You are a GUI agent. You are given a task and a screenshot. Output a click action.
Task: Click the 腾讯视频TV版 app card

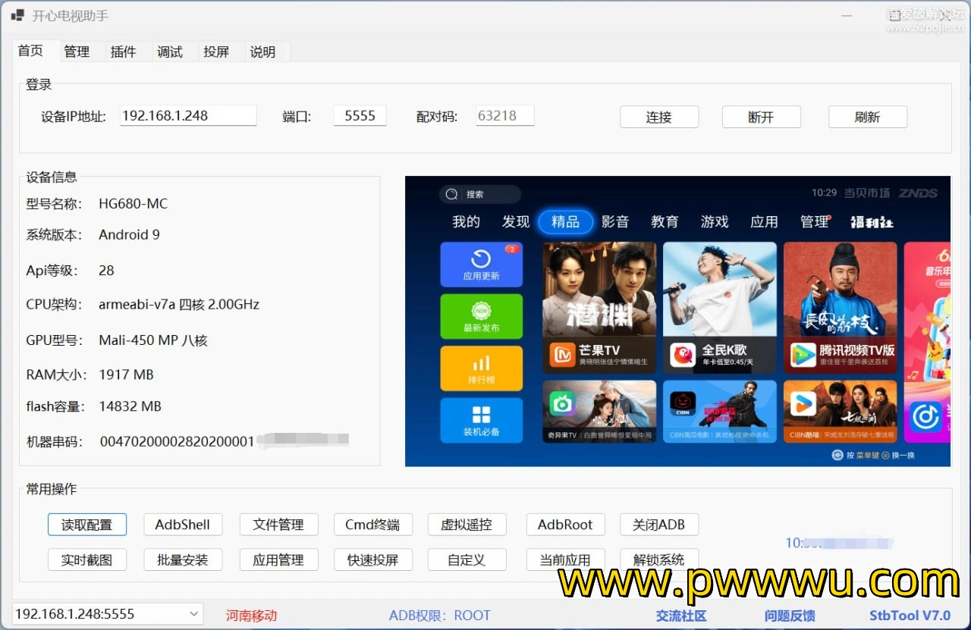pos(840,308)
